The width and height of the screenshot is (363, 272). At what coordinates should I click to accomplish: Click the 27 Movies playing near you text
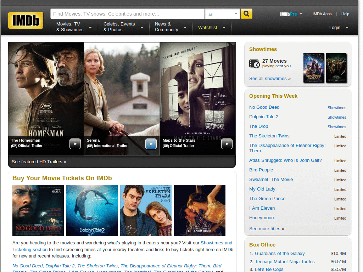pyautogui.click(x=276, y=63)
